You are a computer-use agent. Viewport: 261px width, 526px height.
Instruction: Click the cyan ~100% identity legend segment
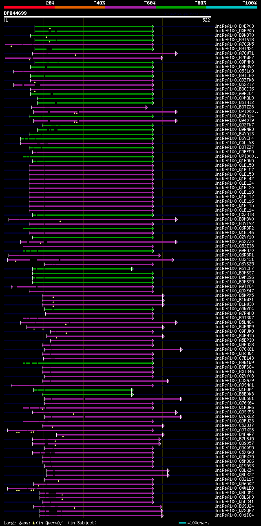232,7
